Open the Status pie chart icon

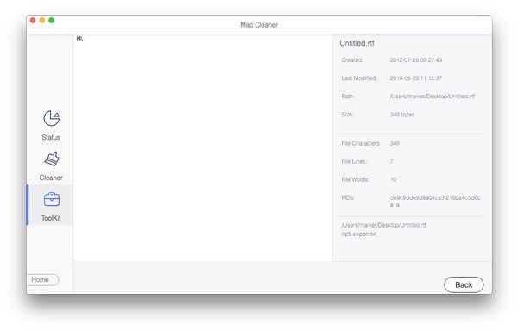[x=51, y=118]
